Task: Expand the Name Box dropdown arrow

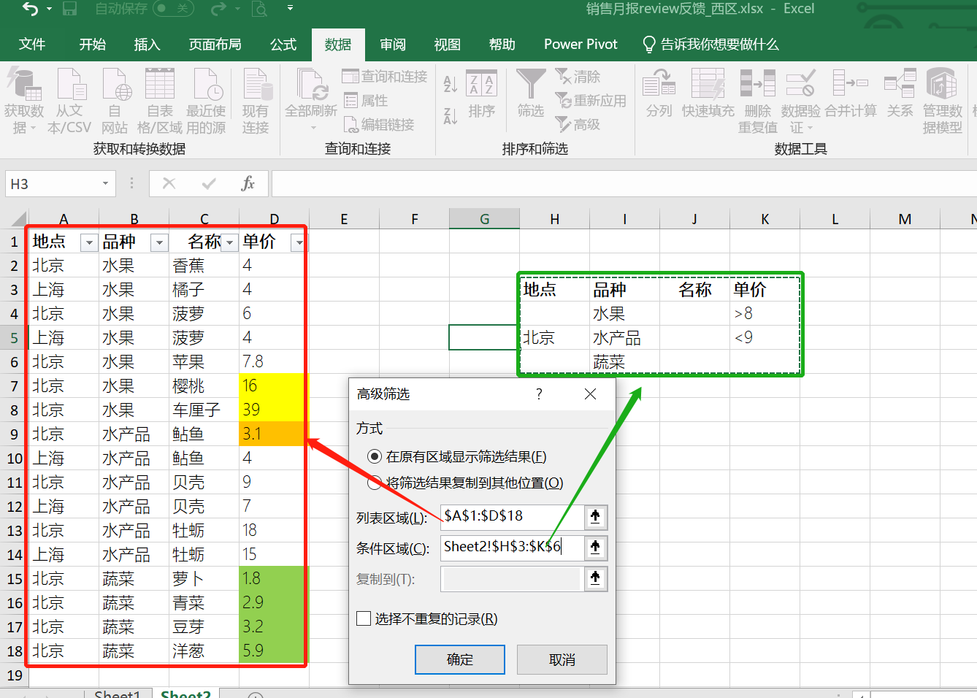Action: [106, 184]
